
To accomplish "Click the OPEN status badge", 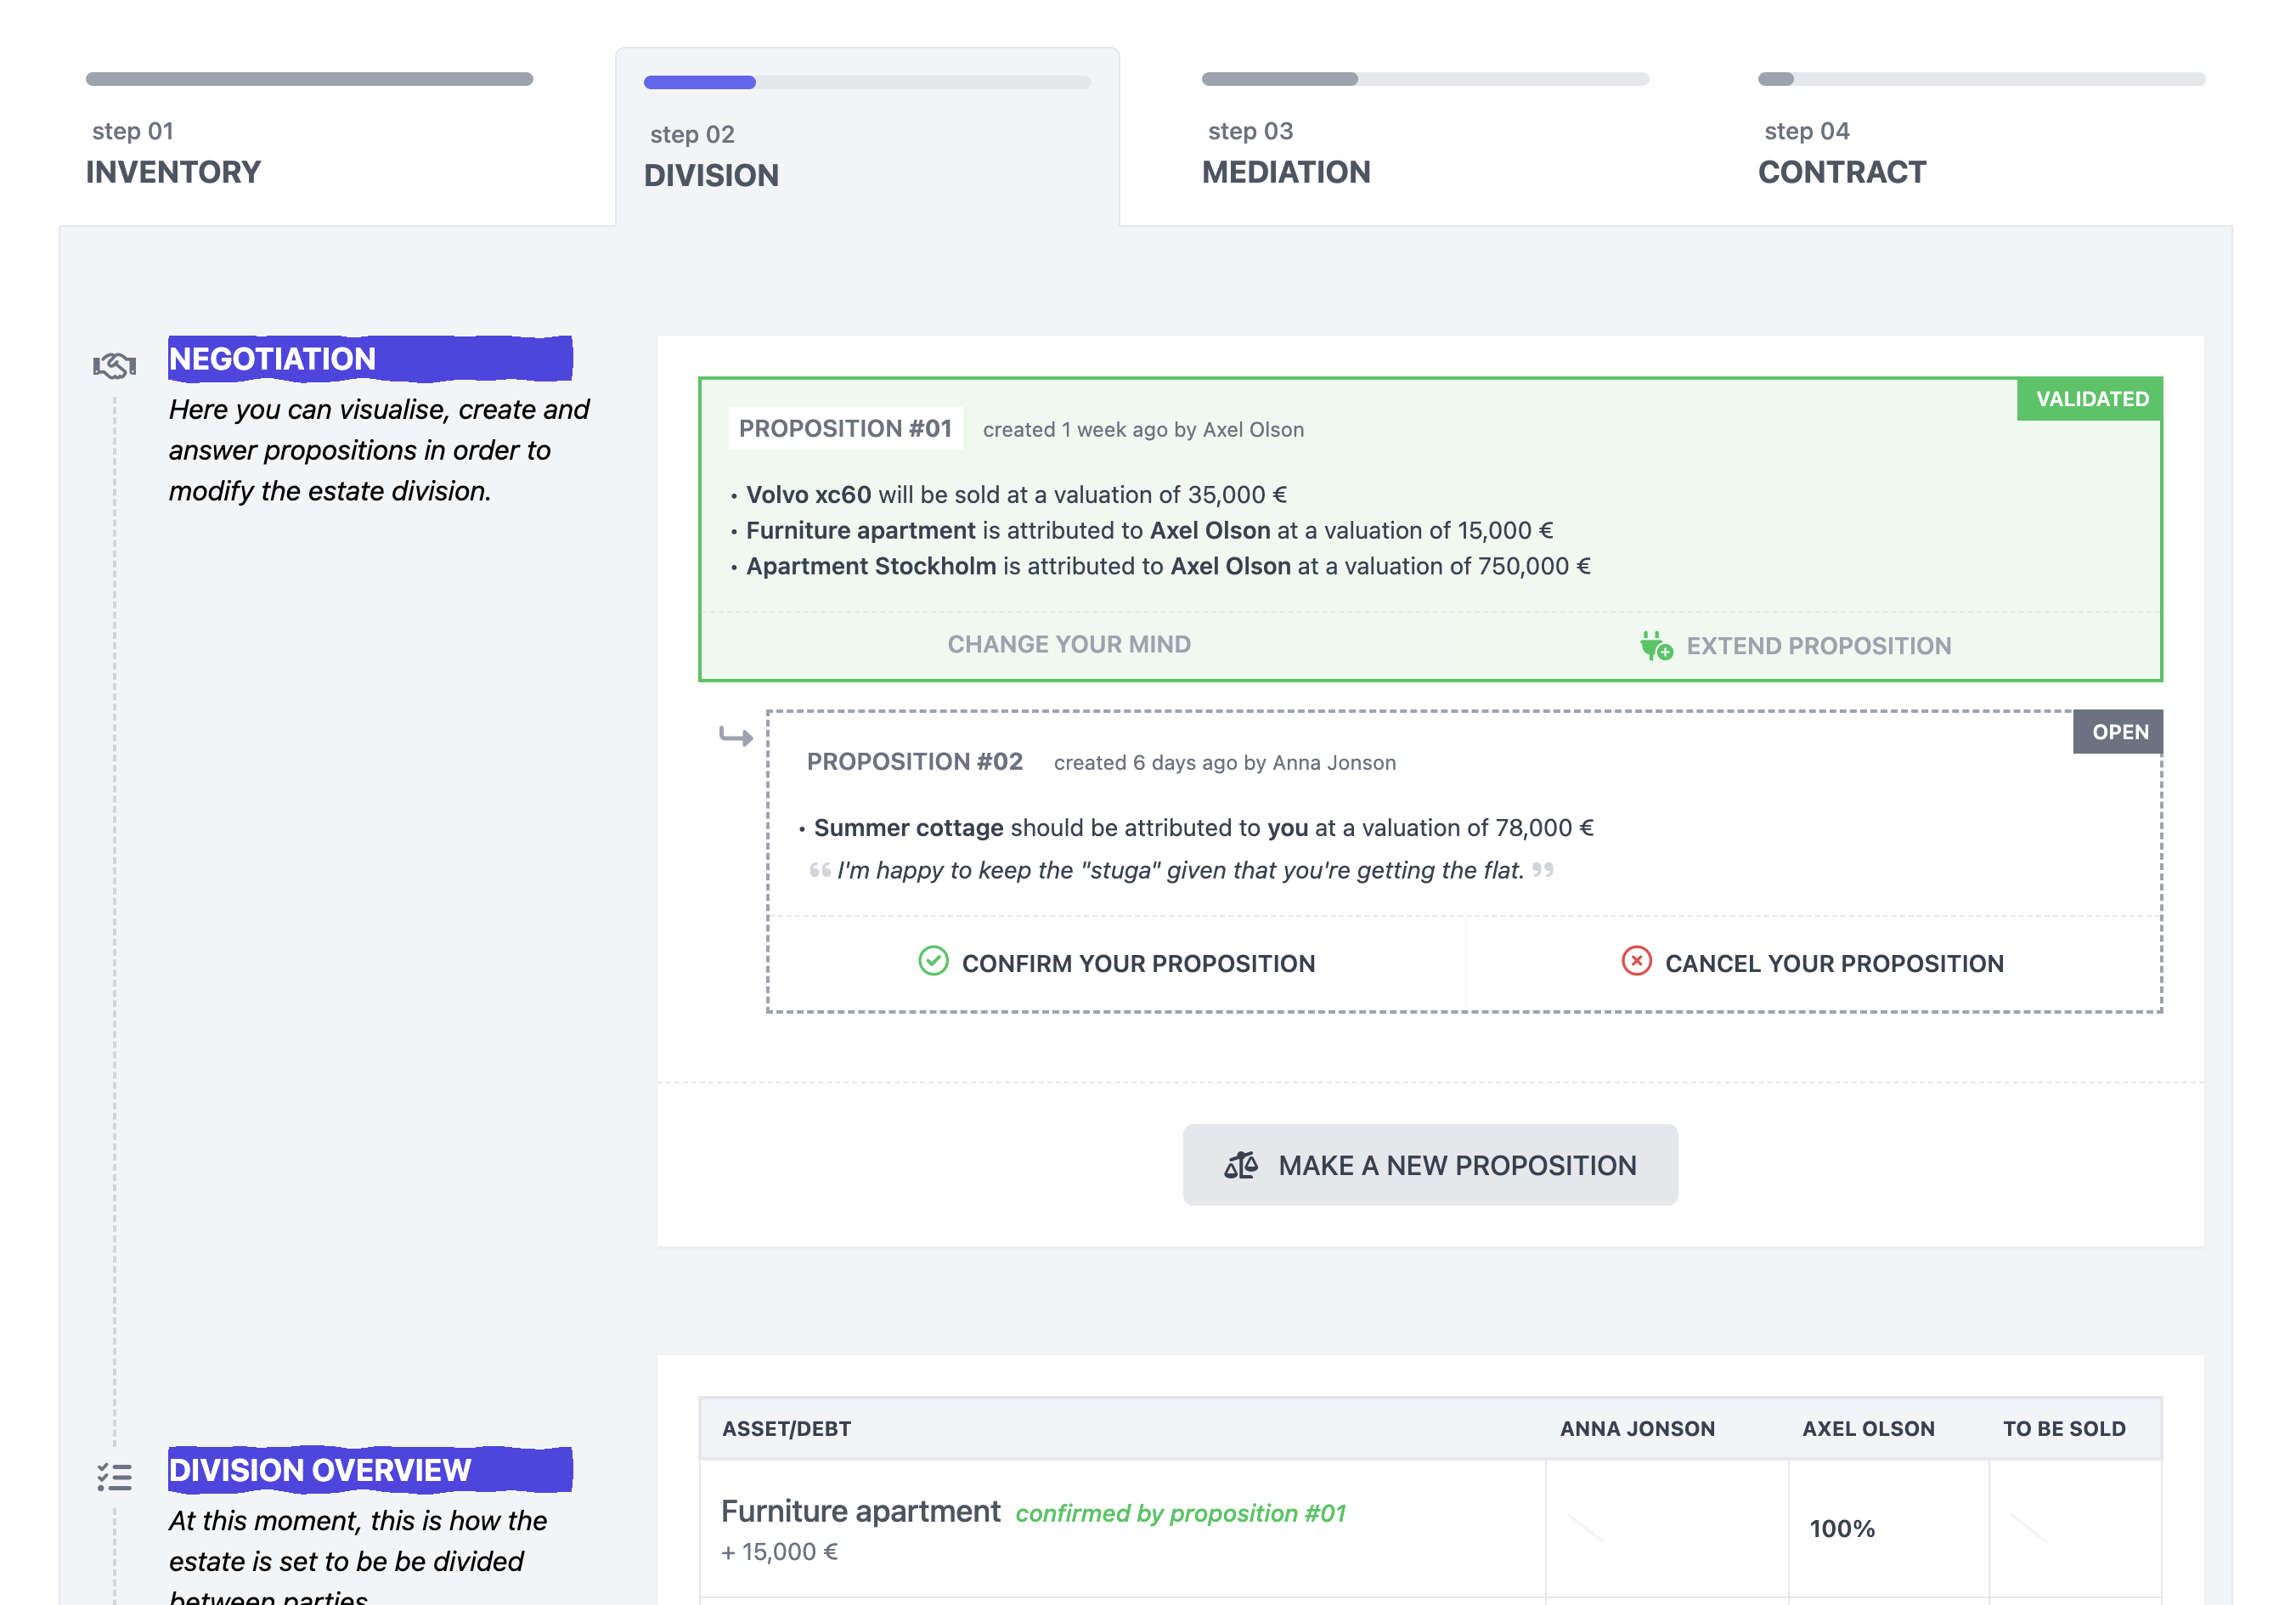I will pos(2118,732).
